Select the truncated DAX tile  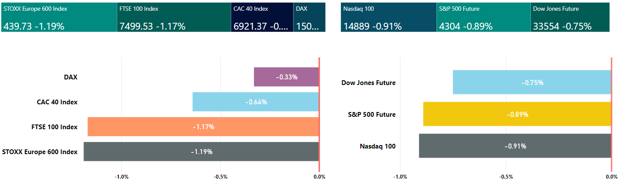pos(309,17)
